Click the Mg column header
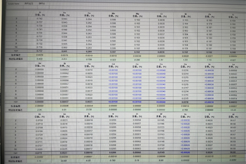Viewport: 246px width, 164px height. click(137, 14)
